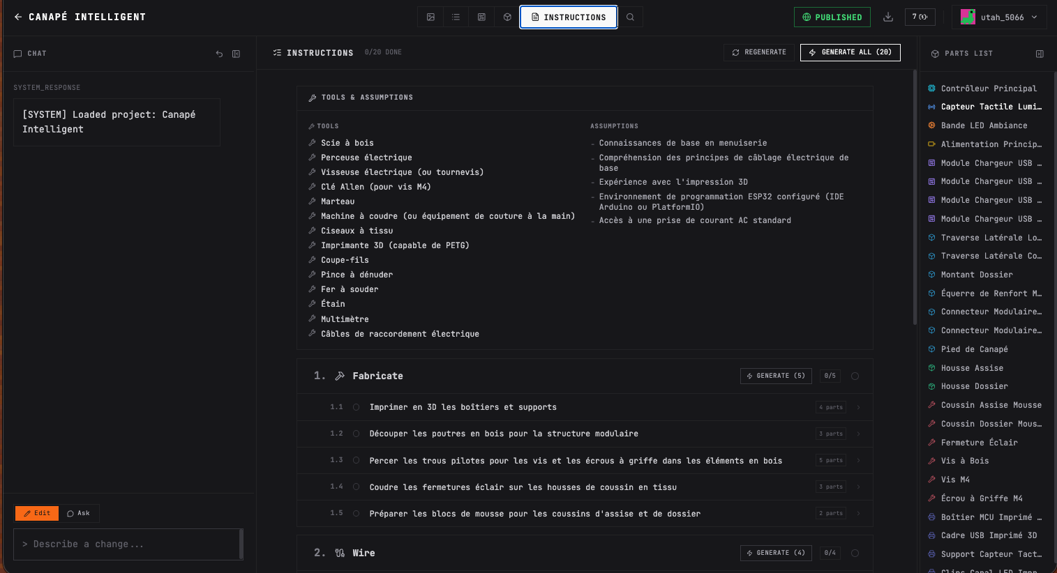Click the download icon next to Published
Screen dimensions: 1057x573
click(x=887, y=17)
